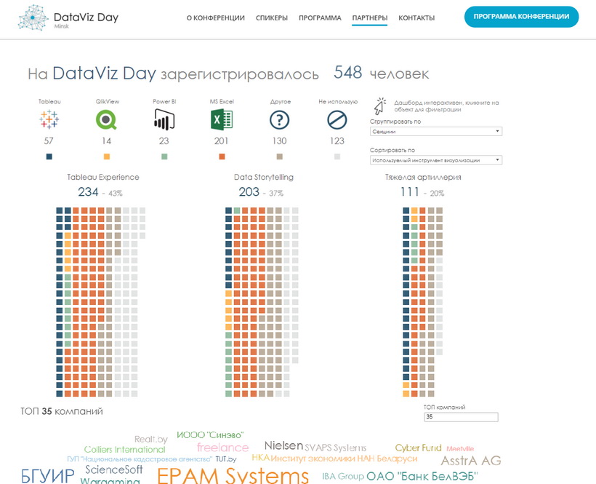Filter by the QlikView icon
The height and width of the screenshot is (484, 596).
[106, 119]
